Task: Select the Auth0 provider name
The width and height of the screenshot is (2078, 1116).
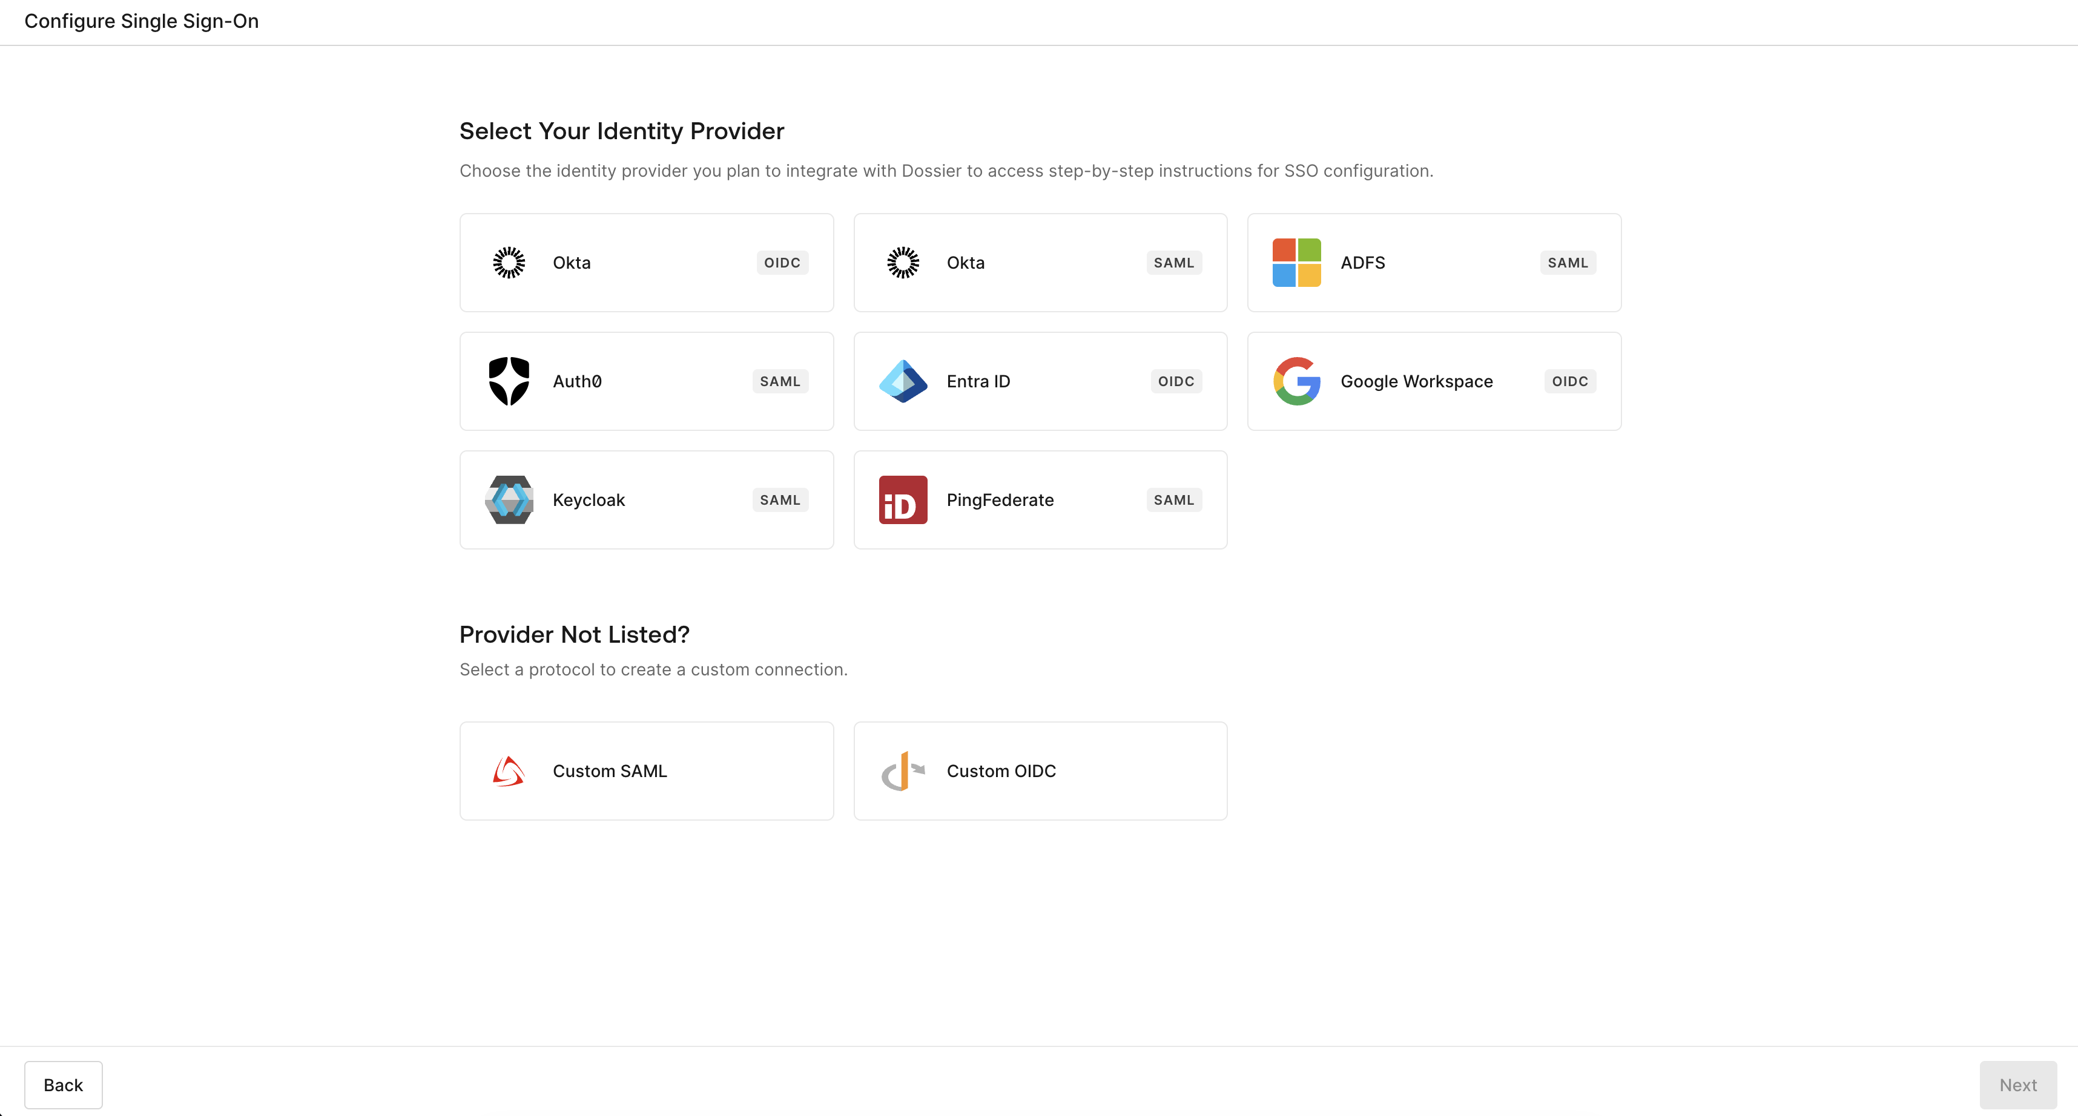Action: coord(577,381)
